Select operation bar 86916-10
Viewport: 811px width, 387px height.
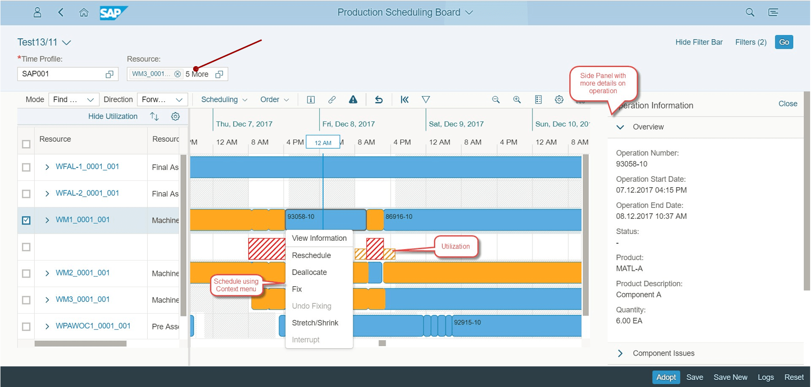(x=482, y=220)
